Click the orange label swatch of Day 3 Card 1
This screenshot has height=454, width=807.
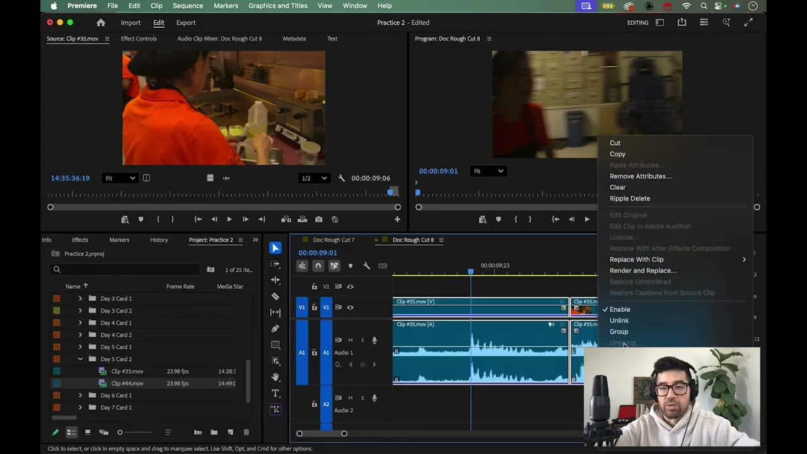pos(57,298)
